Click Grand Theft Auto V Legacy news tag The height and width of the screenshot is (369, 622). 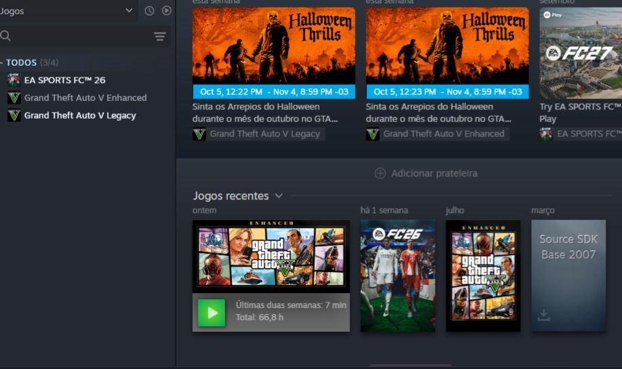coord(258,134)
